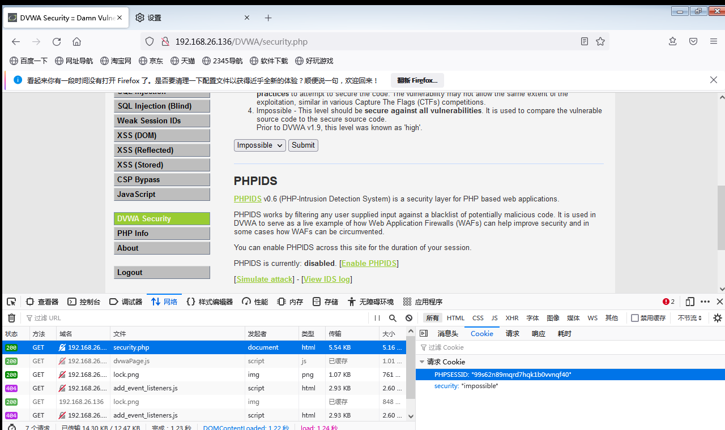Open the tracking protection shield icon
This screenshot has width=725, height=430.
[150, 41]
